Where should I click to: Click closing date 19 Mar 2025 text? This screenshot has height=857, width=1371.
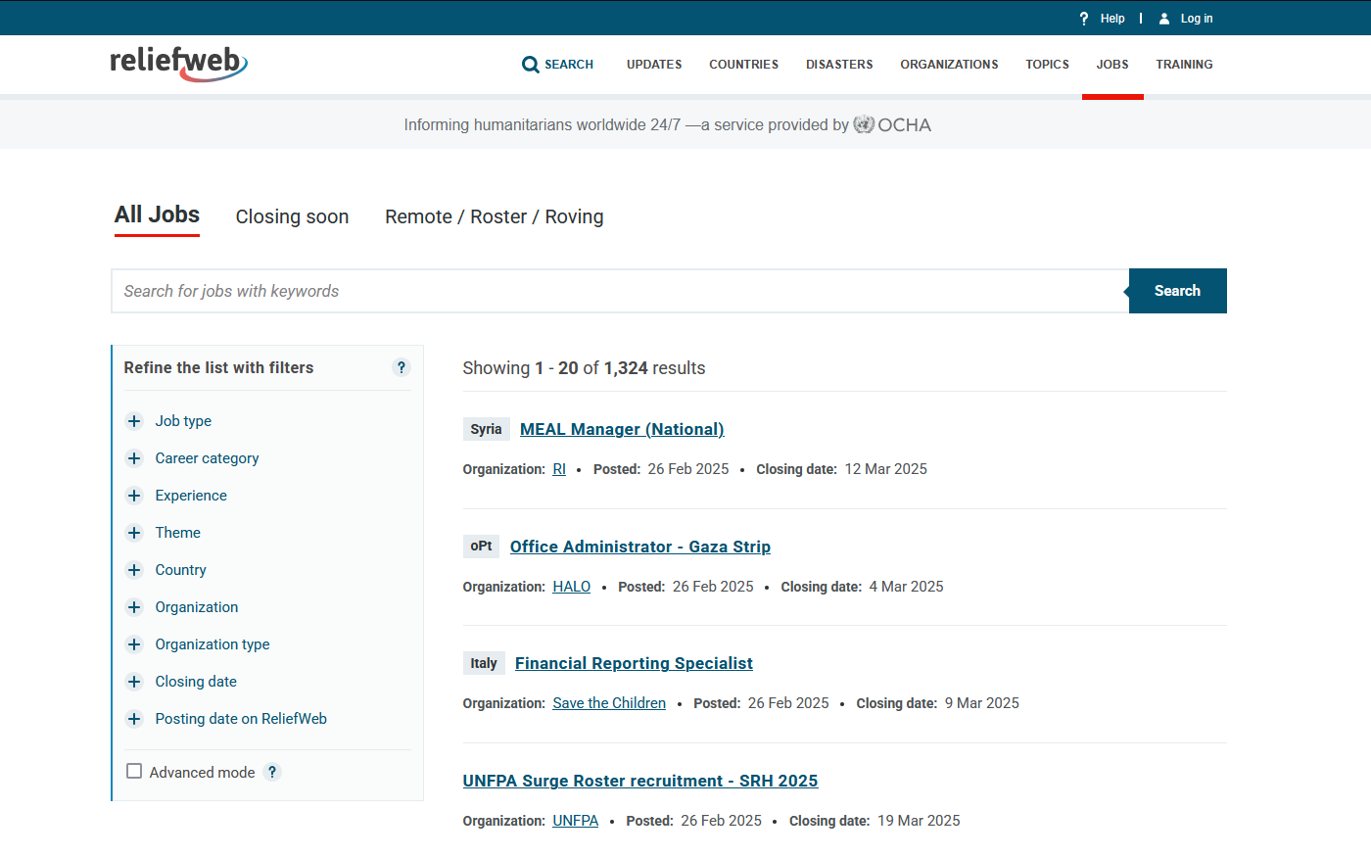(x=919, y=821)
